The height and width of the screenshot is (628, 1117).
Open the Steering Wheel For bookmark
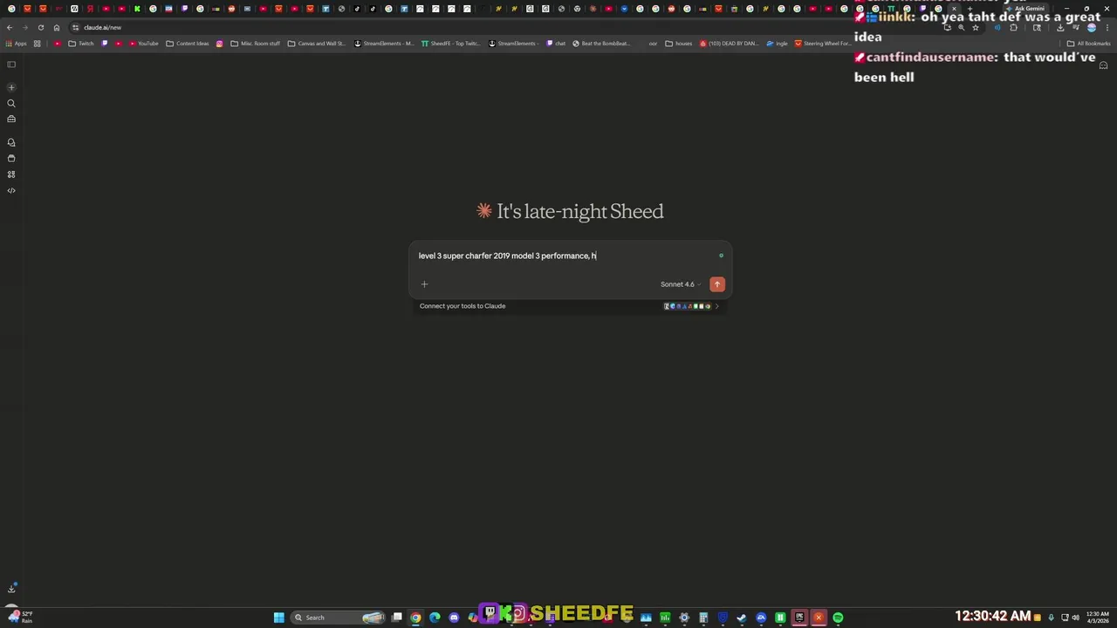pos(822,44)
